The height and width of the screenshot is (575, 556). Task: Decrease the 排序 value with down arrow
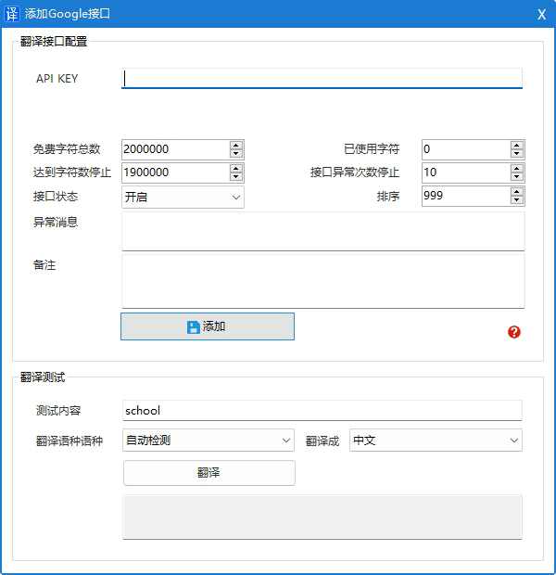pyautogui.click(x=517, y=200)
